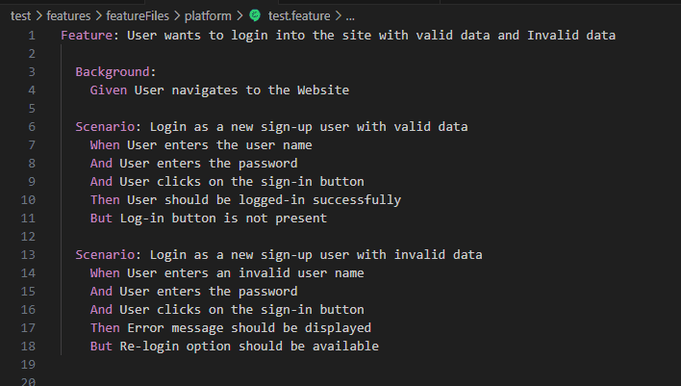Image resolution: width=681 pixels, height=386 pixels.
Task: Click the first 'Scenario' keyword
Action: click(x=105, y=126)
